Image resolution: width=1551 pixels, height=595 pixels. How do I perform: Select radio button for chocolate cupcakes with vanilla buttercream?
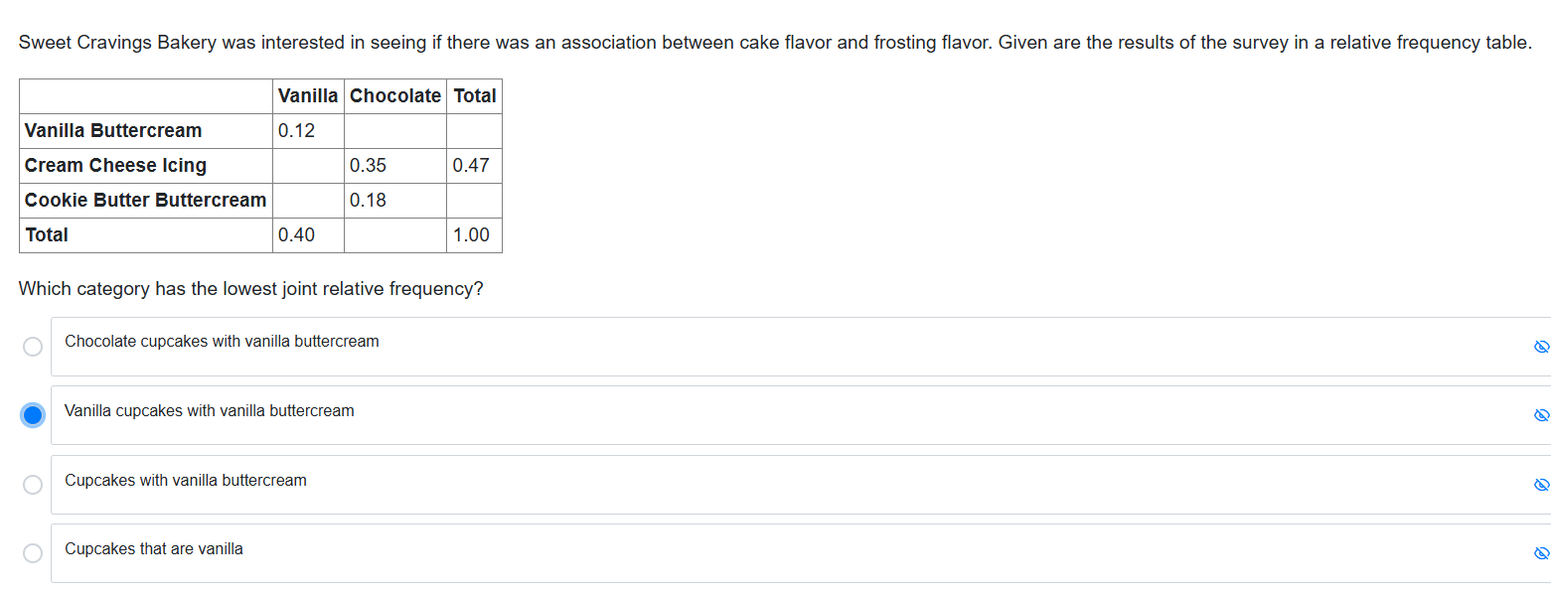click(33, 347)
